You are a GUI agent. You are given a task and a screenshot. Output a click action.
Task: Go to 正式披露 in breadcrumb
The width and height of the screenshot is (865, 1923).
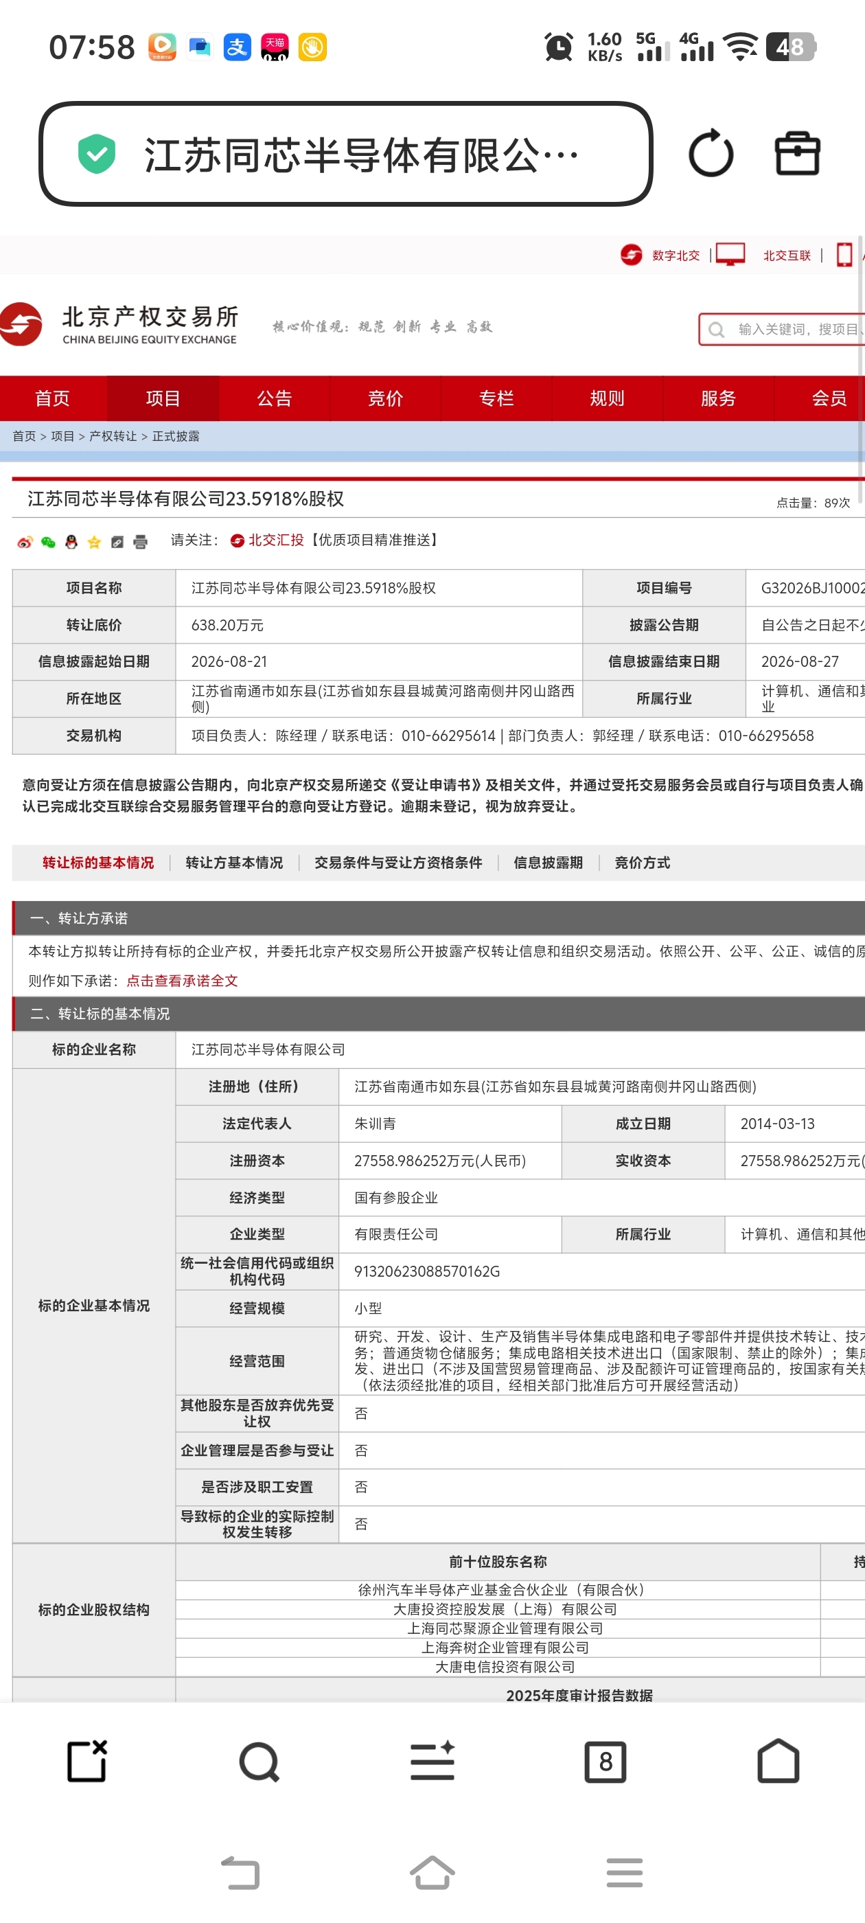(175, 436)
